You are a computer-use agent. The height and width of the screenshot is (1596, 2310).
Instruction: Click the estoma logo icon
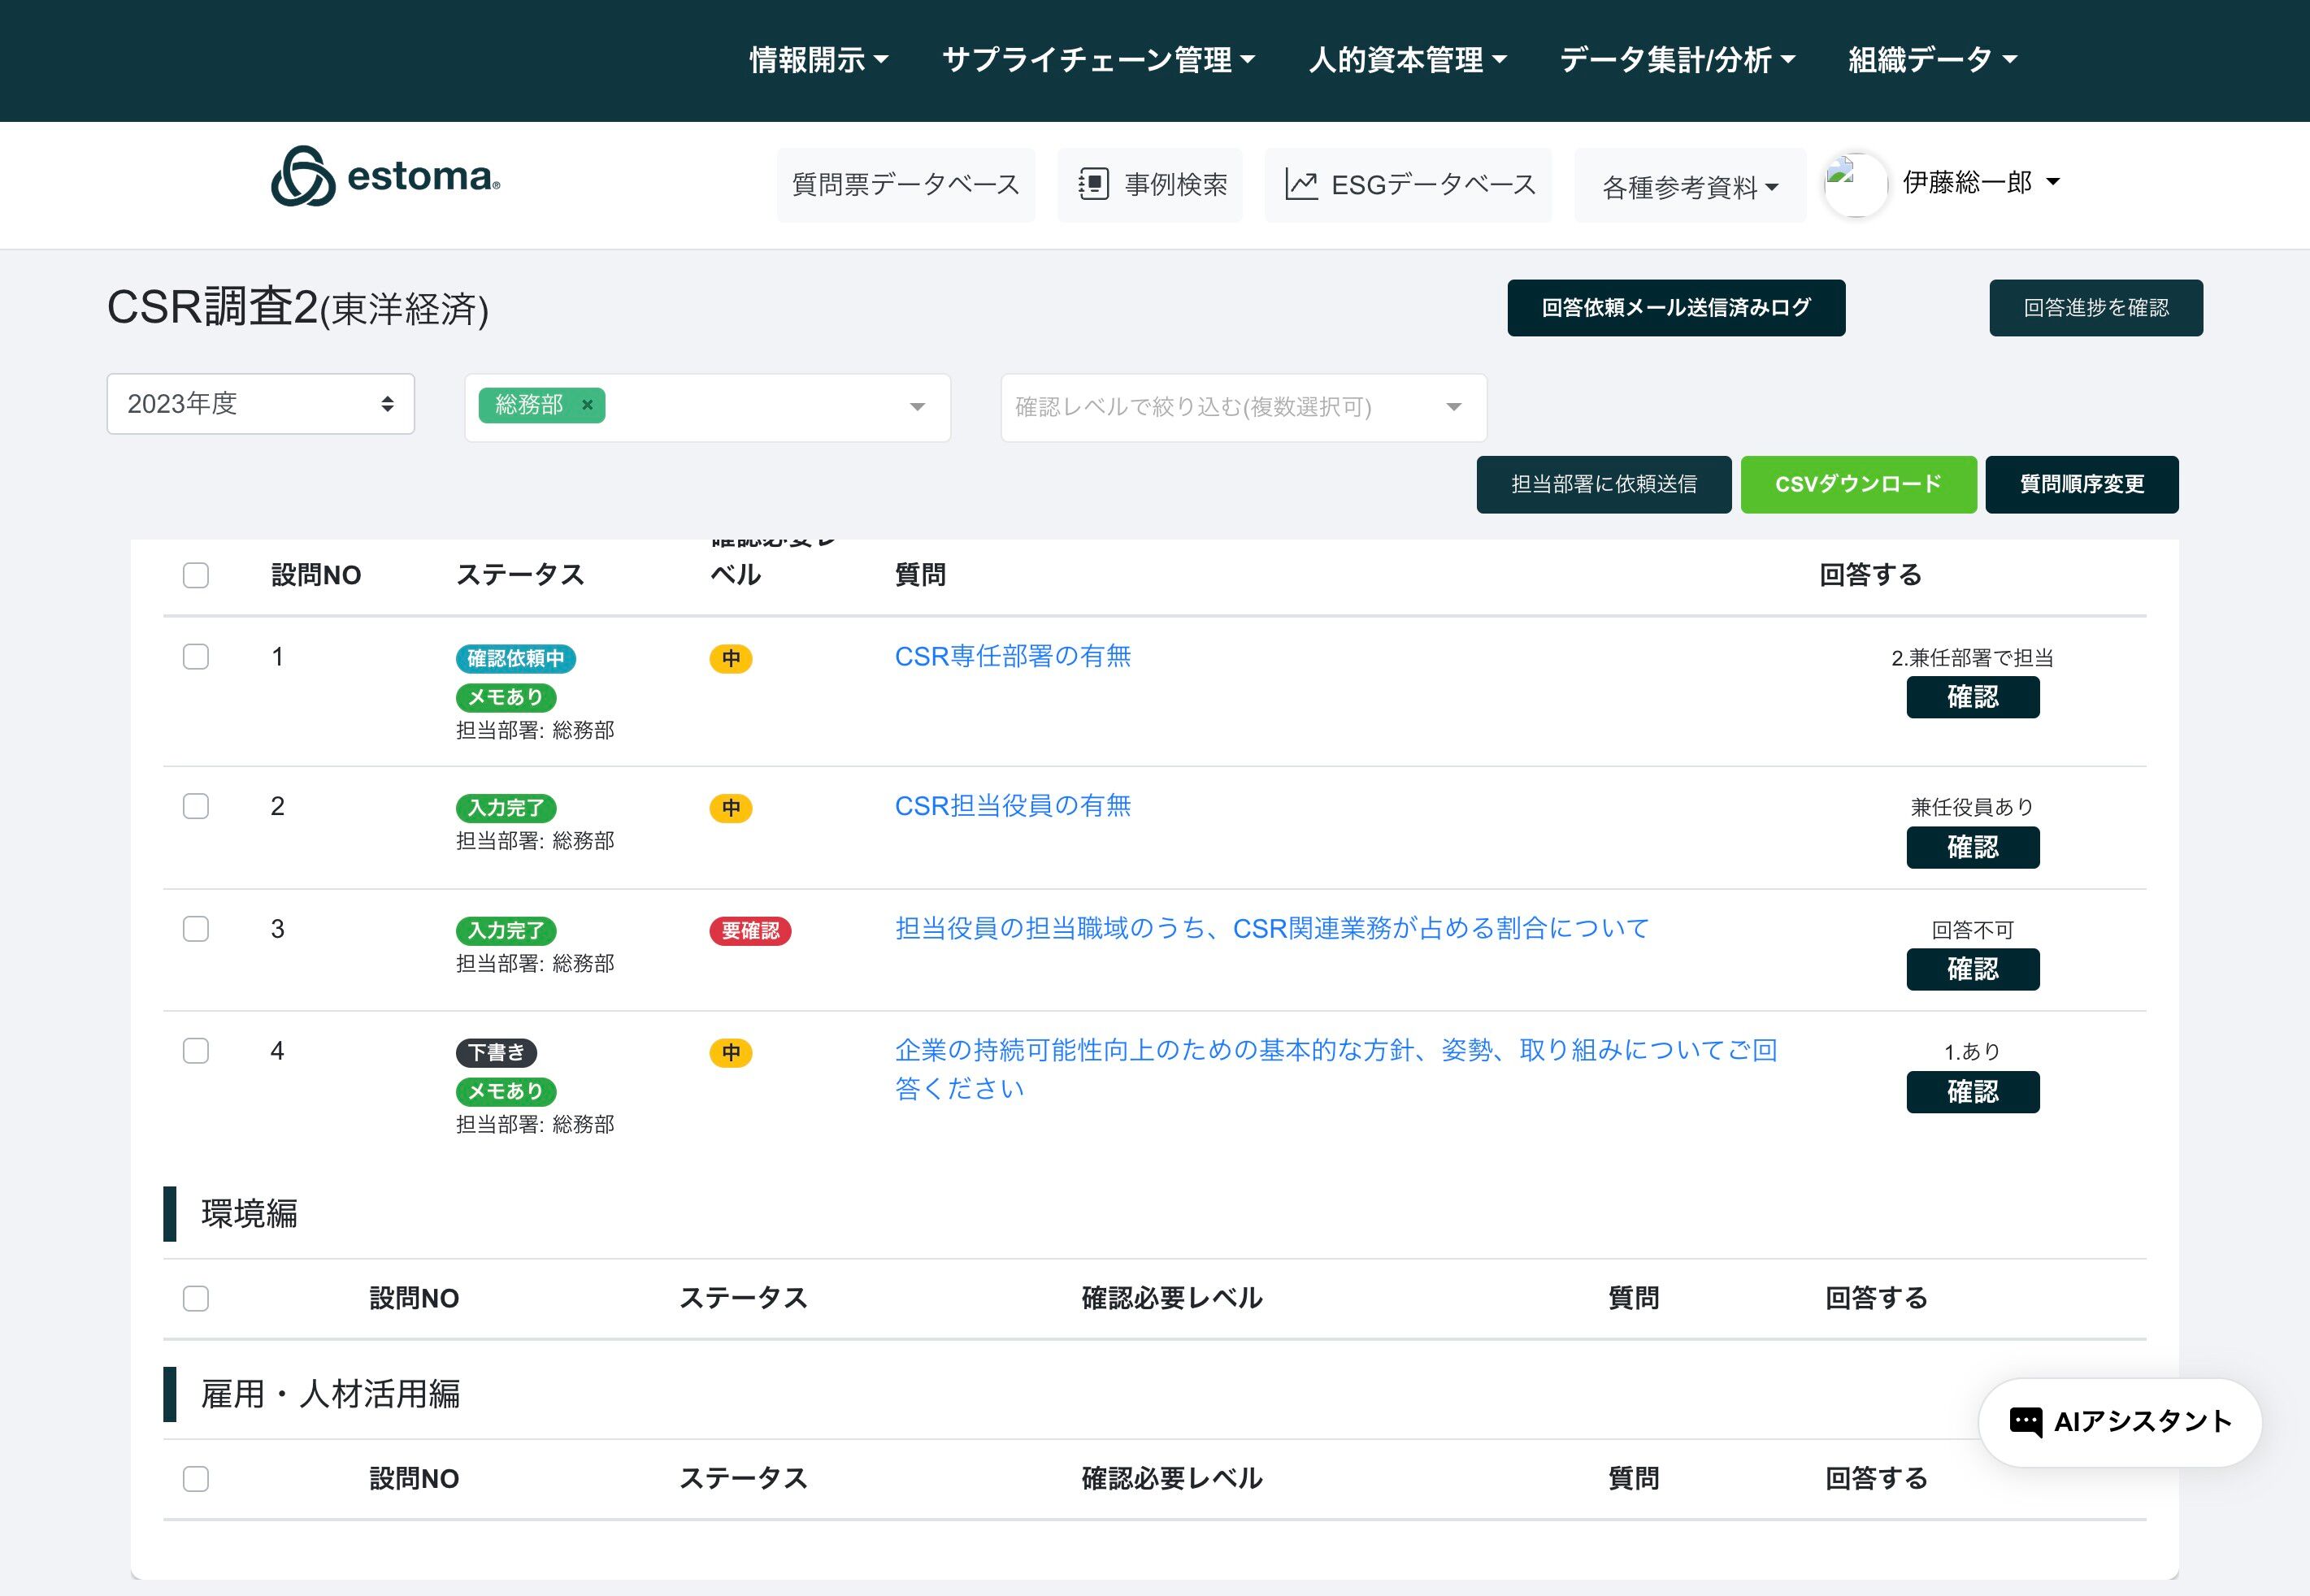tap(303, 177)
